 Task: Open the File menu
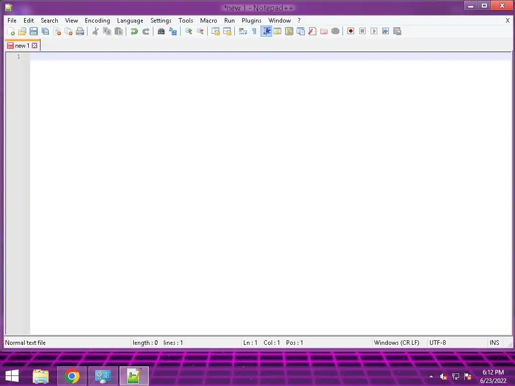(12, 20)
